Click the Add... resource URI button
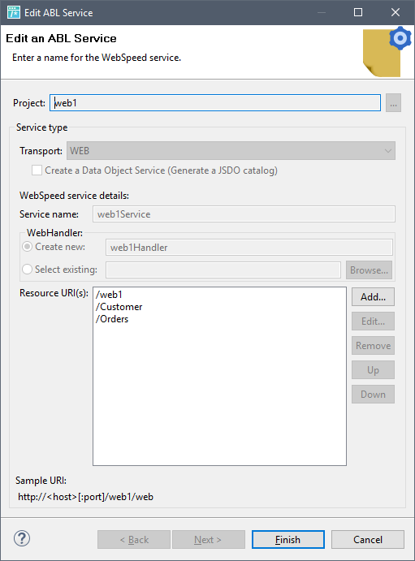The image size is (415, 561). pyautogui.click(x=373, y=297)
